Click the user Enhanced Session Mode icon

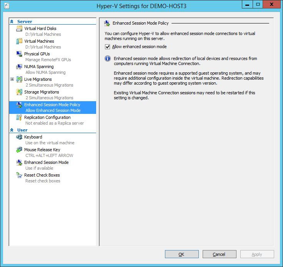point(19,162)
